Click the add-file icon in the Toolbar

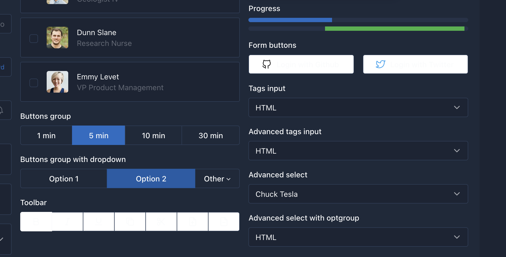pyautogui.click(x=192, y=222)
